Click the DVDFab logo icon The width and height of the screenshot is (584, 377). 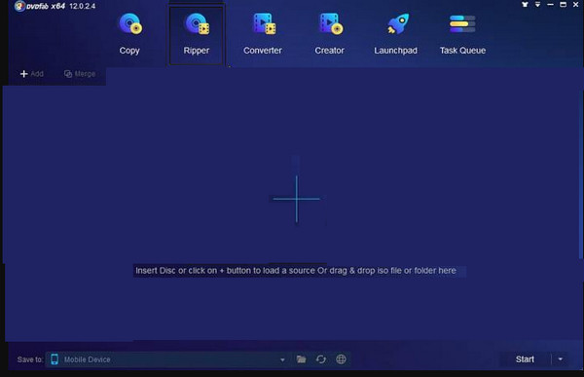pos(19,6)
